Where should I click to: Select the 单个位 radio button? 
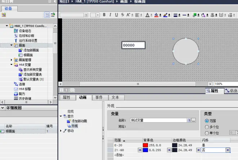coord(207,133)
